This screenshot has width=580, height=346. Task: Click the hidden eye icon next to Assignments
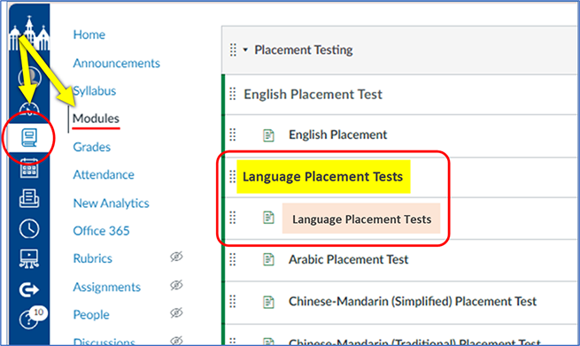[176, 285]
